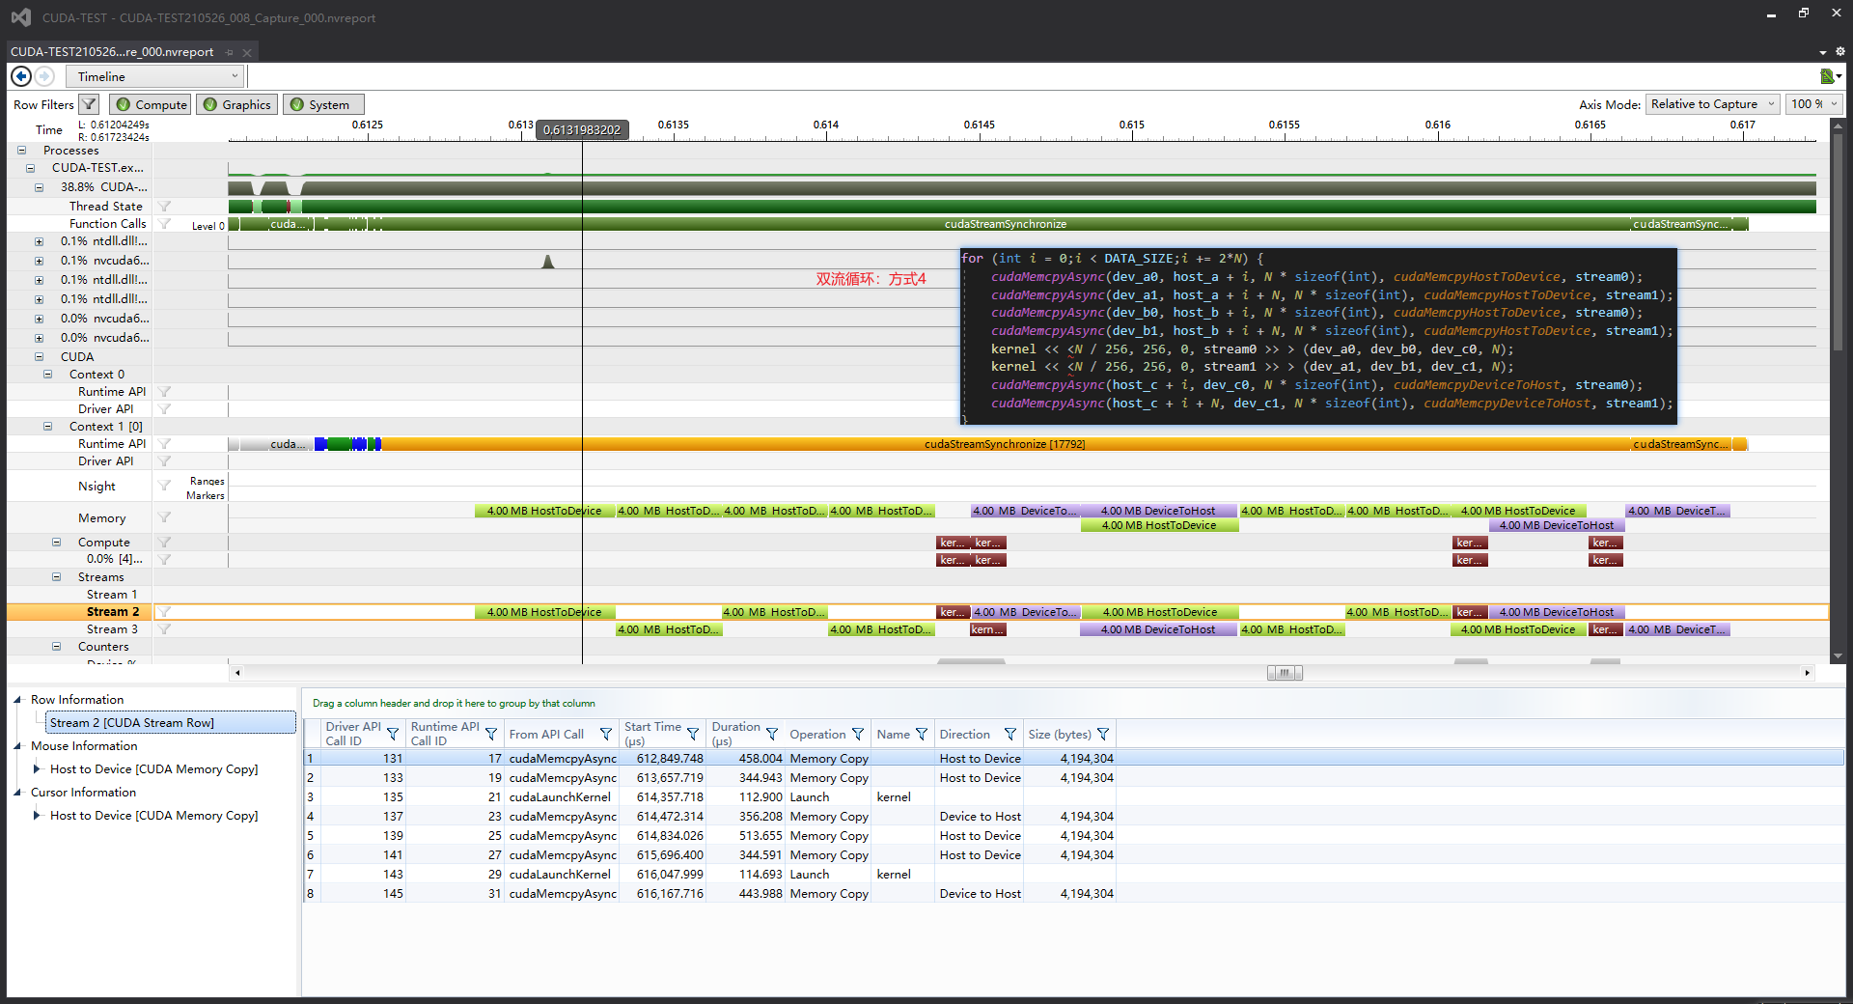Image resolution: width=1853 pixels, height=1004 pixels.
Task: Collapse the CUDA tree node
Action: [x=39, y=357]
